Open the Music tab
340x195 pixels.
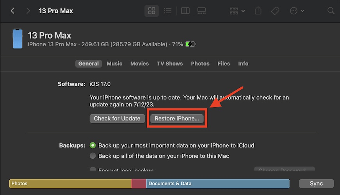click(114, 64)
